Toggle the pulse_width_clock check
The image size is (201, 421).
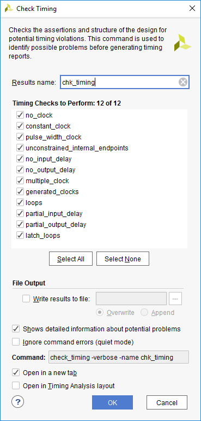pos(20,137)
